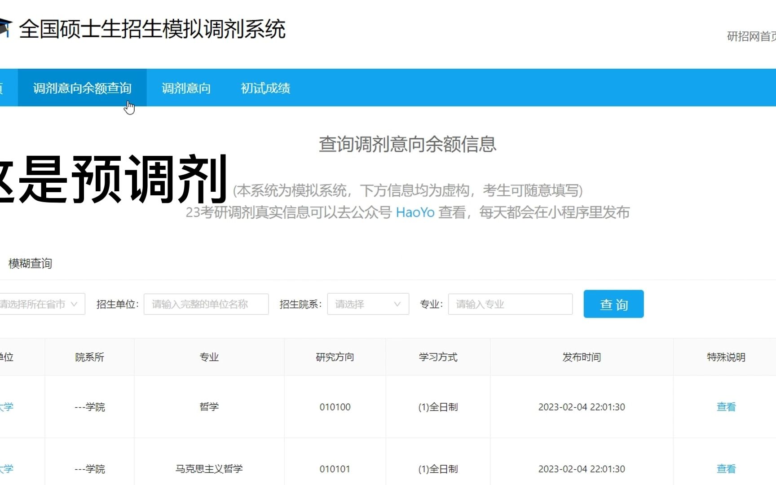Click university link in 马克思主义哲学 row

click(6, 469)
